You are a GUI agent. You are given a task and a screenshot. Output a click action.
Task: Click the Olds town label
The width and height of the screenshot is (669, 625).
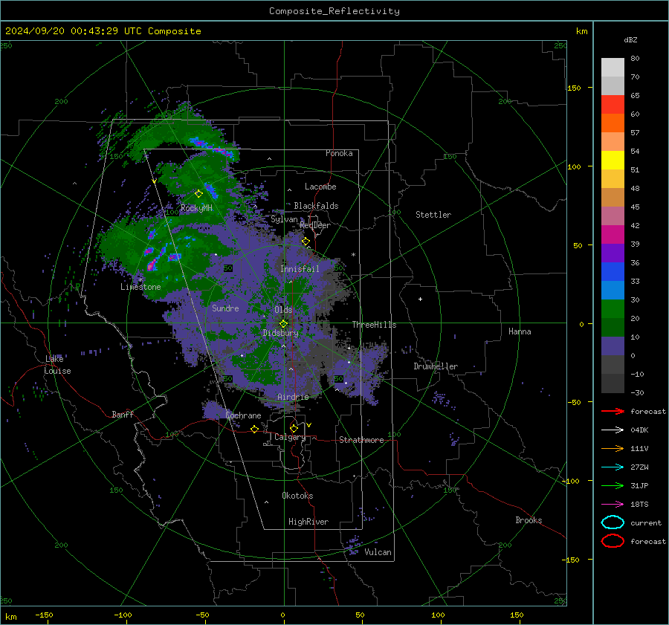coord(283,310)
